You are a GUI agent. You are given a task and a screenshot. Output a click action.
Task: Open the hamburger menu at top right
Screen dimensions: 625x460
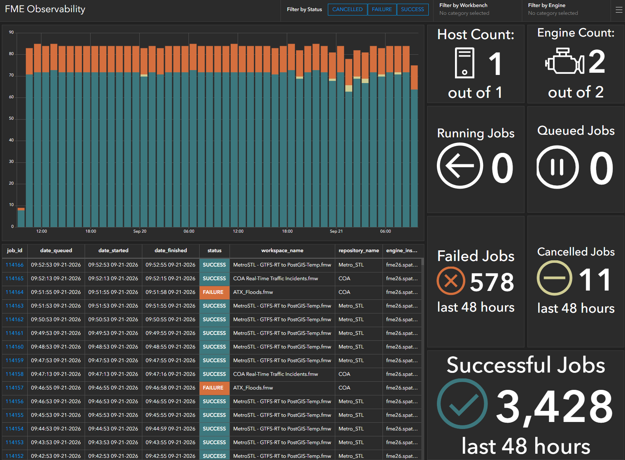(619, 10)
